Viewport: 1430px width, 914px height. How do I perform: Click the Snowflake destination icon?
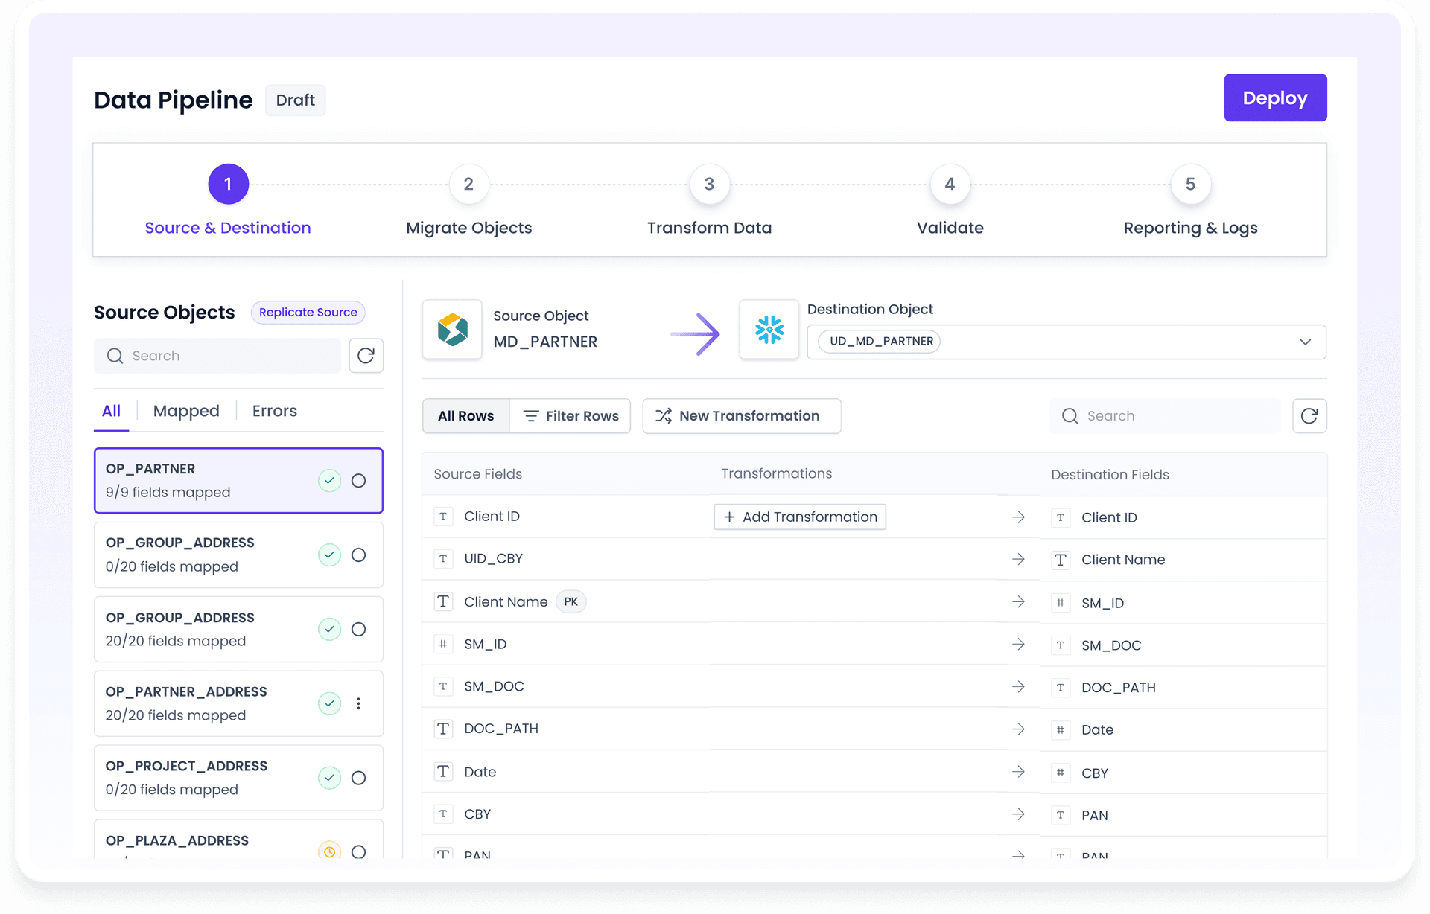point(769,330)
